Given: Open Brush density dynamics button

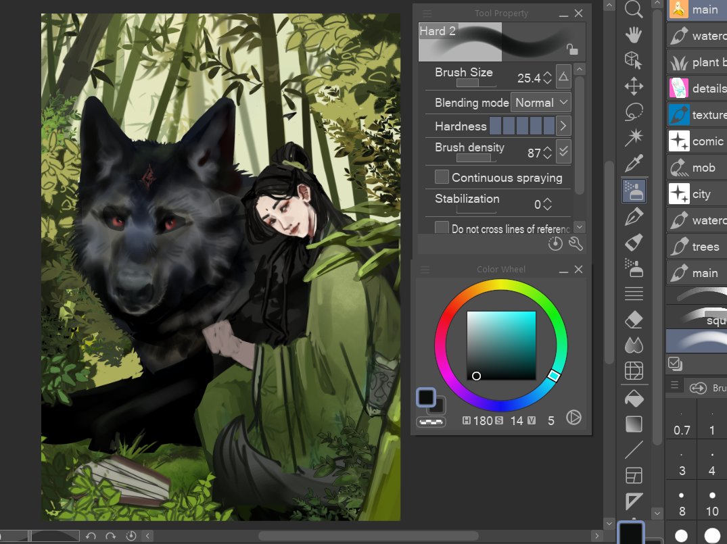Looking at the screenshot, I should click(563, 151).
